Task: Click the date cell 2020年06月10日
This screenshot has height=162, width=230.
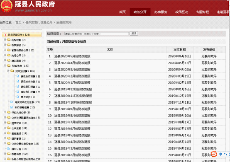Action: 179,56
